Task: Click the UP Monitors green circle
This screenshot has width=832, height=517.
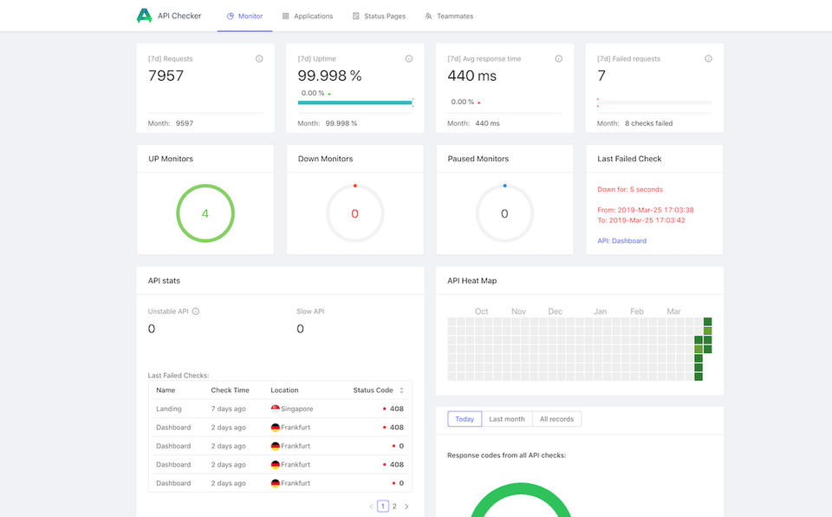Action: (x=205, y=213)
